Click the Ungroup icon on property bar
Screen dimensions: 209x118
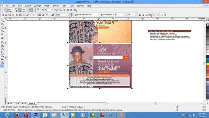[x=60, y=10]
